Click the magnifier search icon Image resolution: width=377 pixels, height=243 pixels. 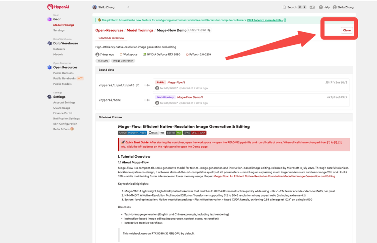click(x=284, y=7)
